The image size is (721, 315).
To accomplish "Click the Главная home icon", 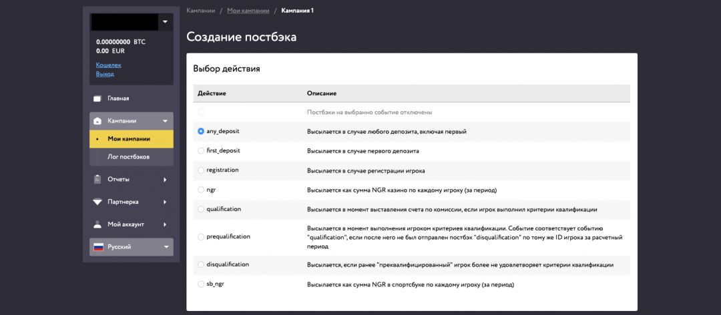I will coord(97,99).
